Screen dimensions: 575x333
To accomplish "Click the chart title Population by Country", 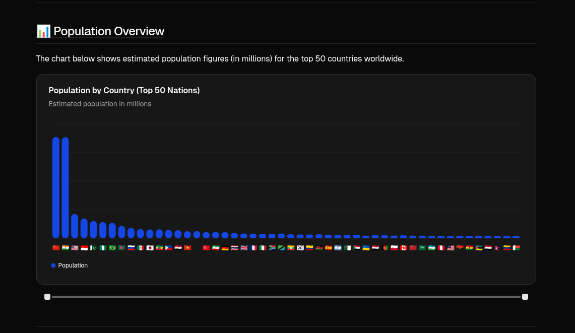I will (x=124, y=90).
